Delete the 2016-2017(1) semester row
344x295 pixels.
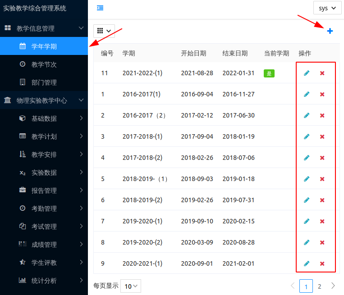[x=322, y=94]
